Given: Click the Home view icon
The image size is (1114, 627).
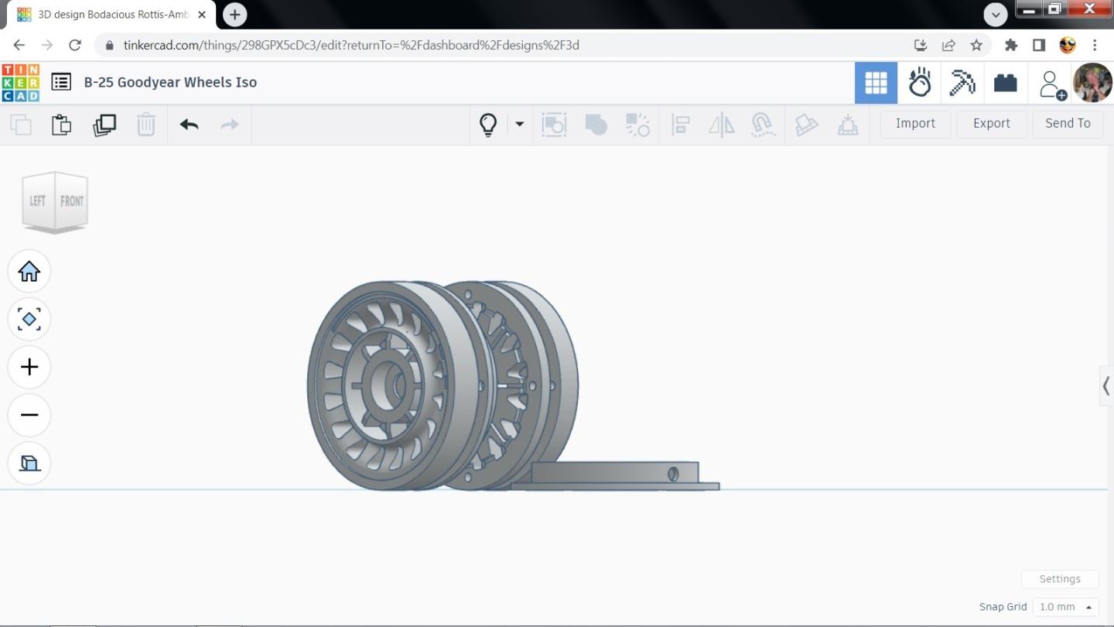Looking at the screenshot, I should point(29,272).
